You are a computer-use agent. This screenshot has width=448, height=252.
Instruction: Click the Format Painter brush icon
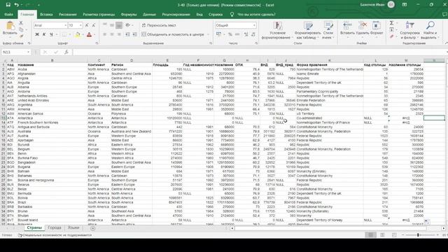[21, 36]
